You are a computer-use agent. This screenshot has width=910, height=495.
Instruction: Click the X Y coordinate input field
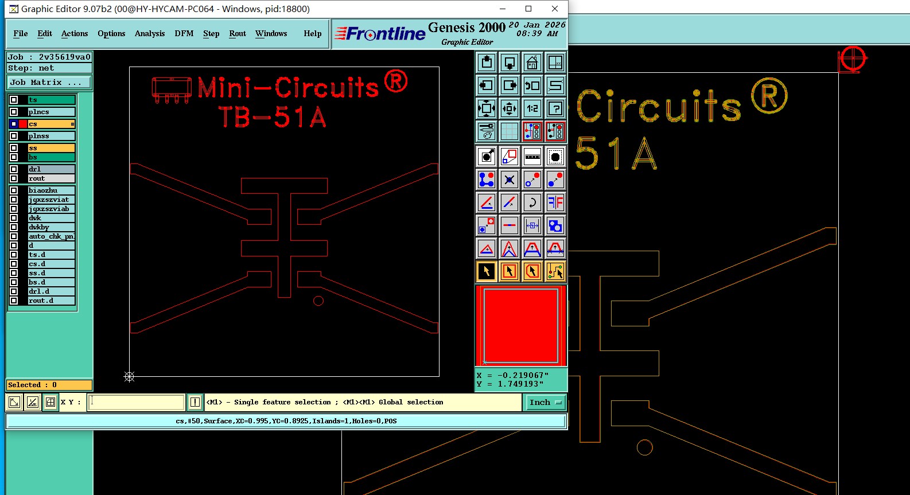point(137,402)
